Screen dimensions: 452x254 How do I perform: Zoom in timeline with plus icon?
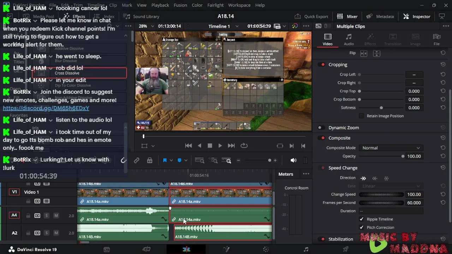point(275,161)
